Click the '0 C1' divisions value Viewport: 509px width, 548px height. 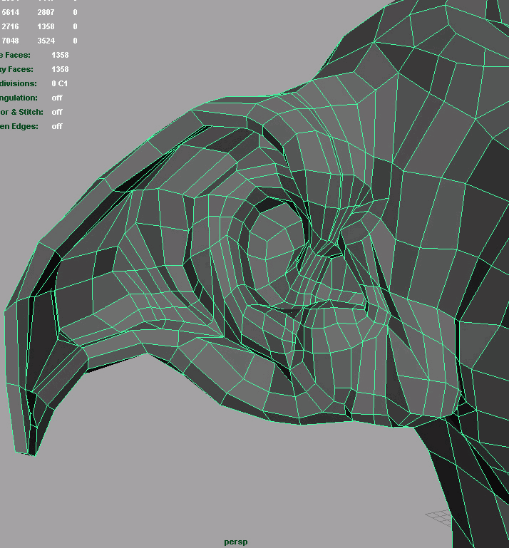point(60,83)
